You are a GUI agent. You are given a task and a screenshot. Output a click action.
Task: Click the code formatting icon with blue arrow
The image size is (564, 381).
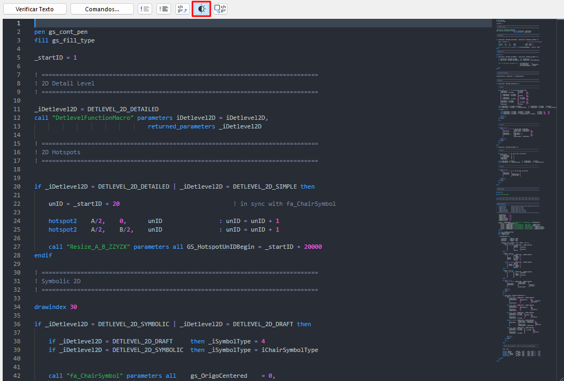click(182, 9)
